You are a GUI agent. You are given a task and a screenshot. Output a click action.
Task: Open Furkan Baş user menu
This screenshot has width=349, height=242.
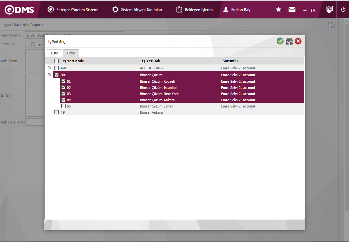(236, 9)
